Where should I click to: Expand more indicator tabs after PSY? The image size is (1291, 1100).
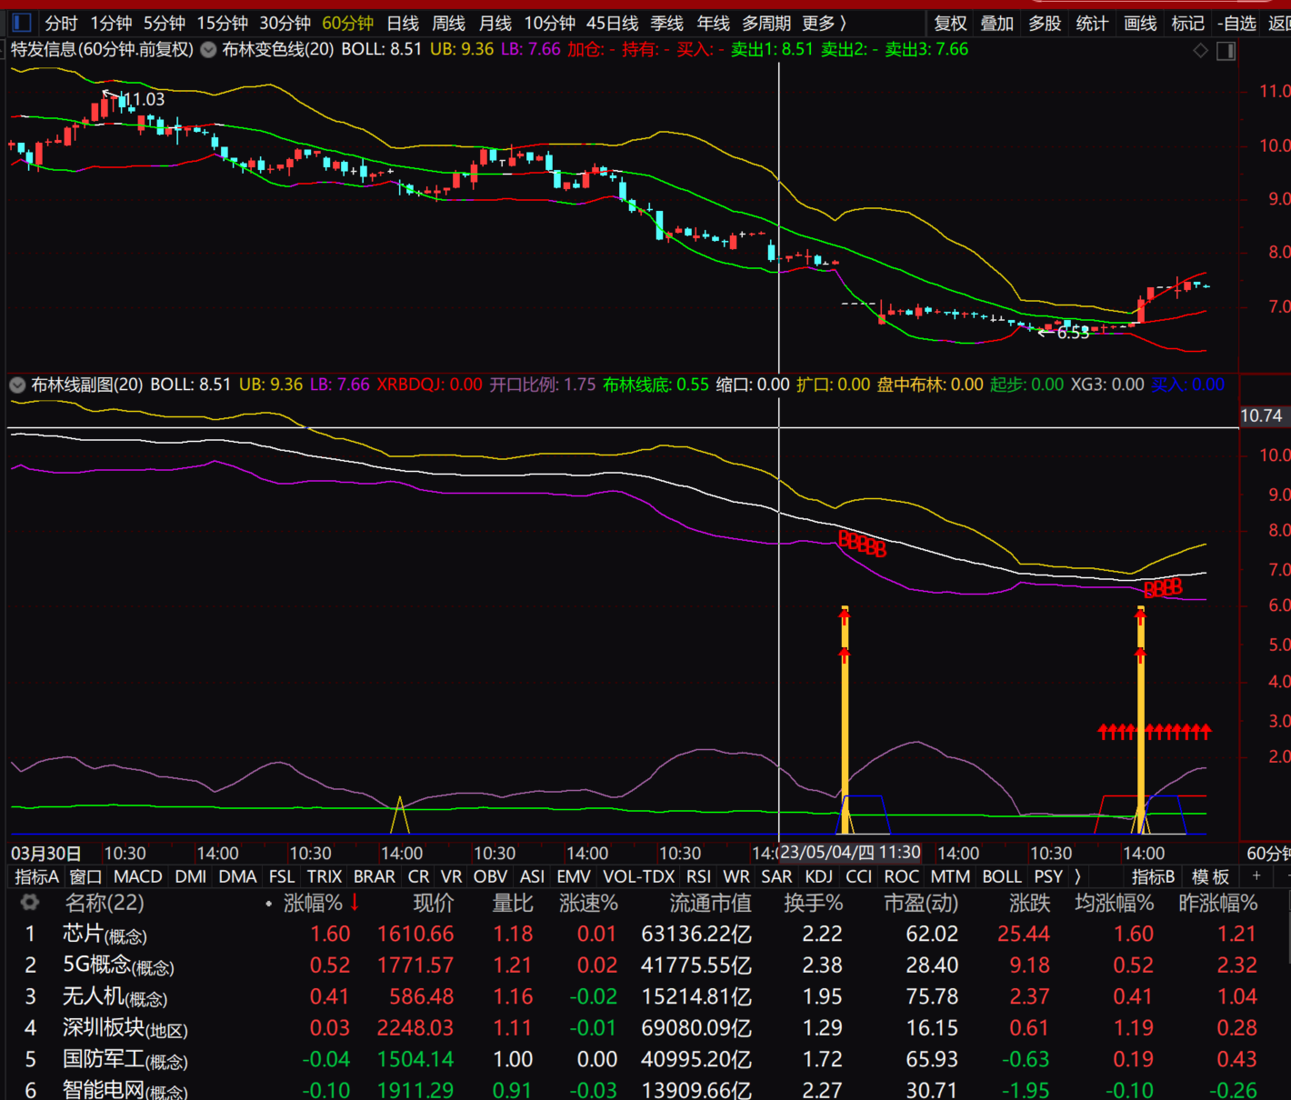point(1078,876)
